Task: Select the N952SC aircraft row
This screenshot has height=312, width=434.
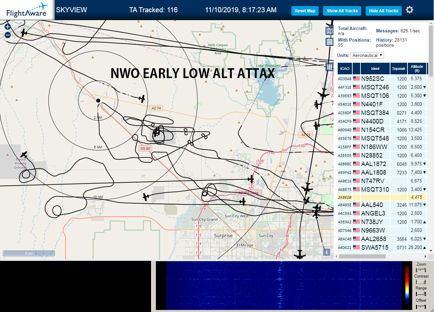Action: pyautogui.click(x=382, y=78)
